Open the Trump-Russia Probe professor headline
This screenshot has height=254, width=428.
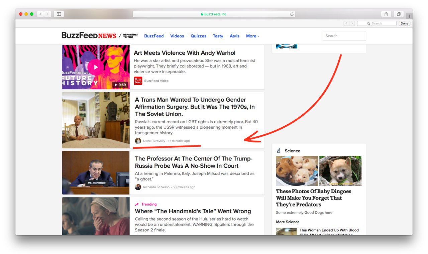194,162
